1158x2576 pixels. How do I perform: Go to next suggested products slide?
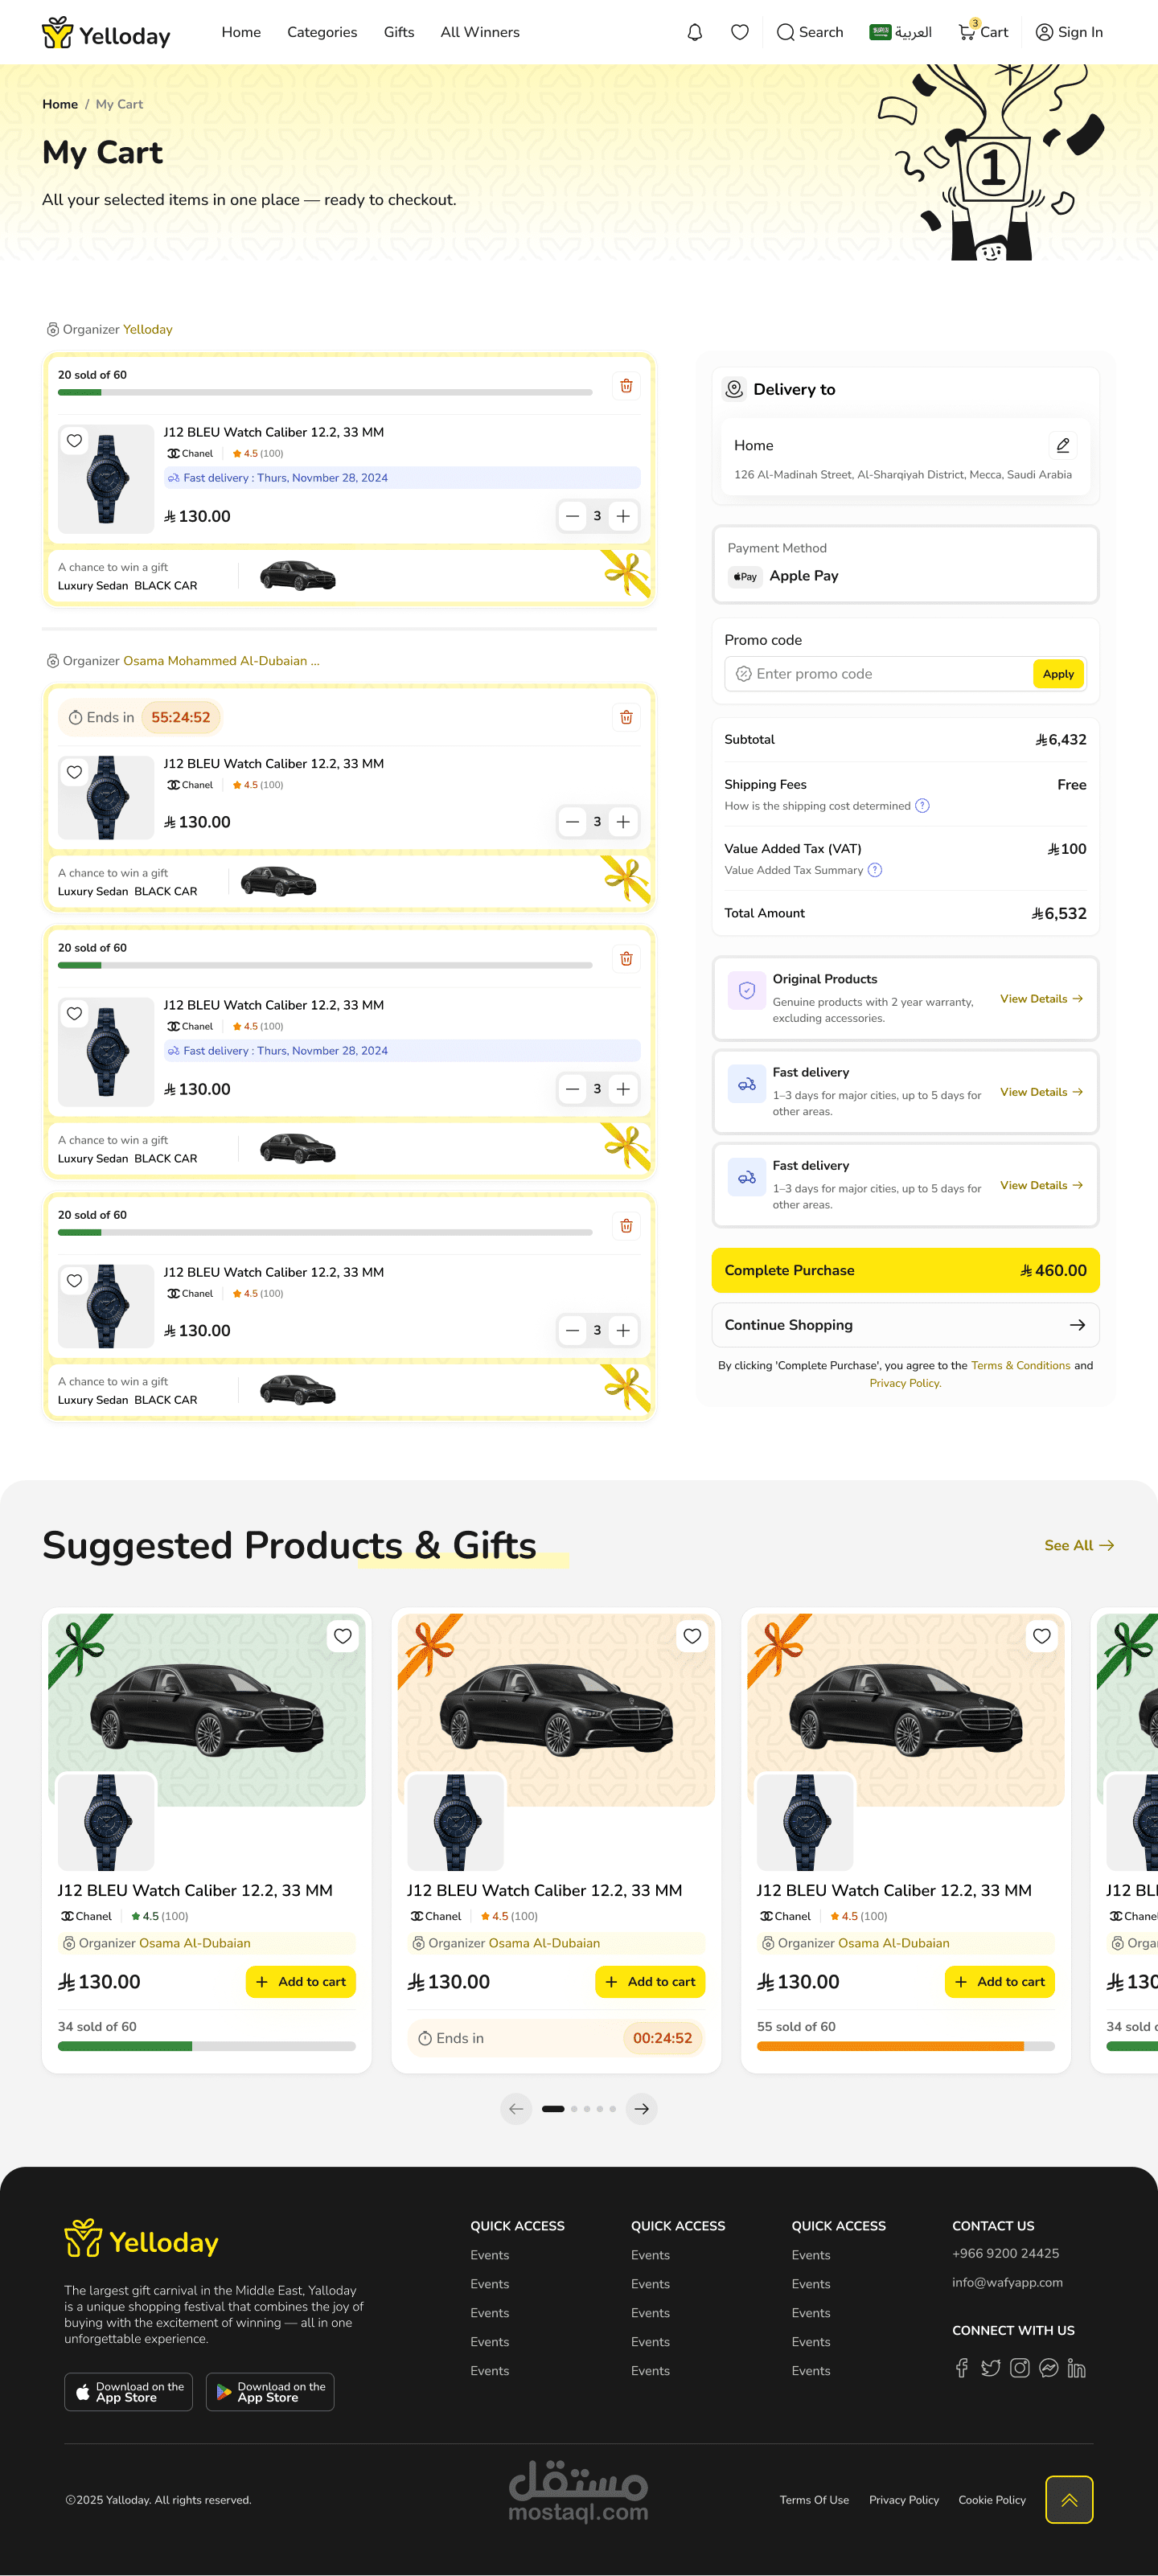[642, 2109]
